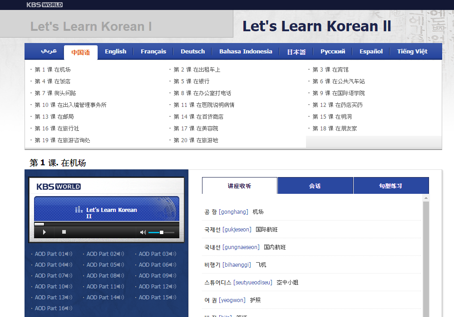Open lesson 第 1 课 在机场

52,70
